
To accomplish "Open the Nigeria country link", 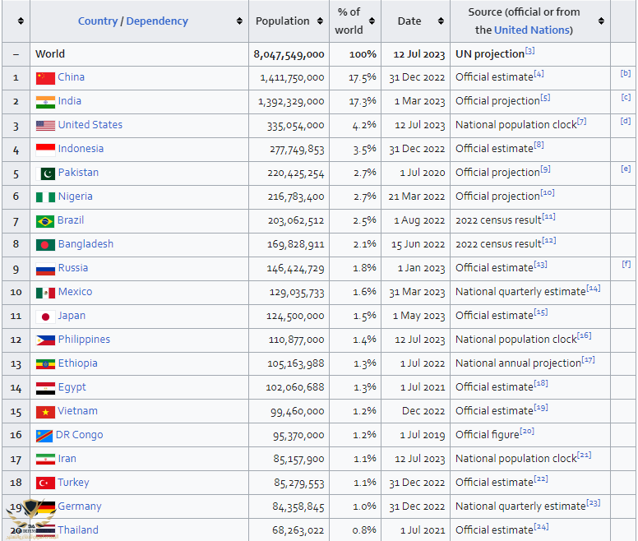I will [75, 197].
